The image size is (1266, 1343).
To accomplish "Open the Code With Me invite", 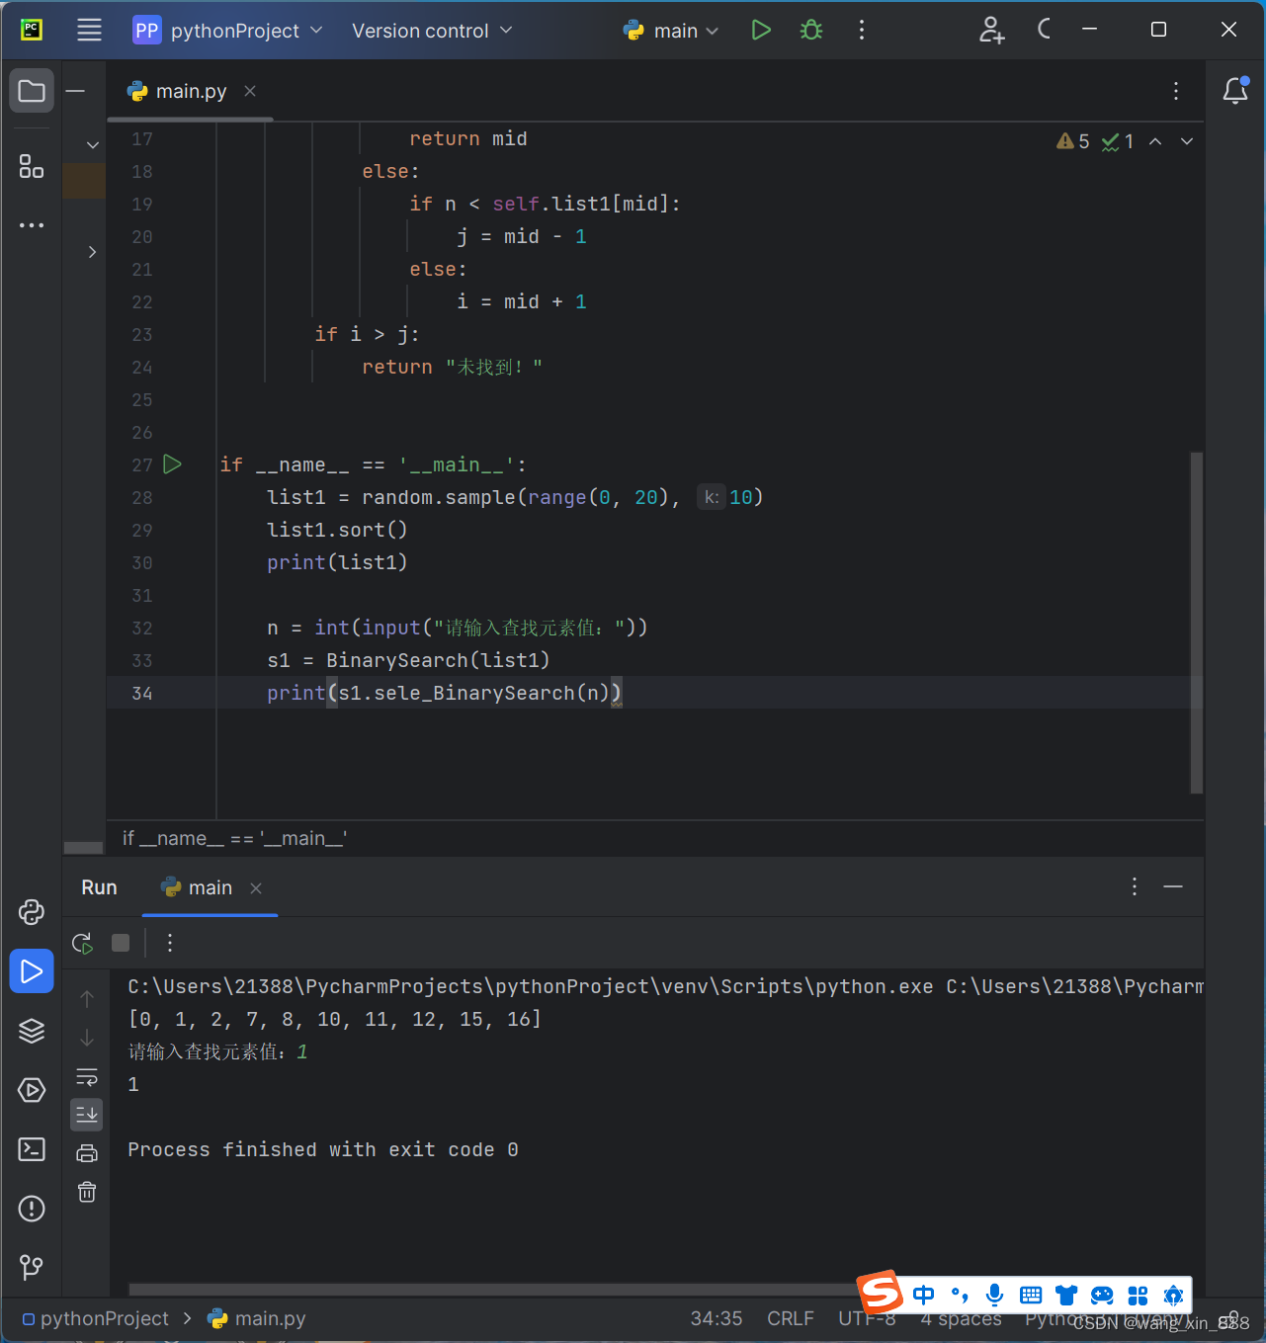I will click(991, 30).
